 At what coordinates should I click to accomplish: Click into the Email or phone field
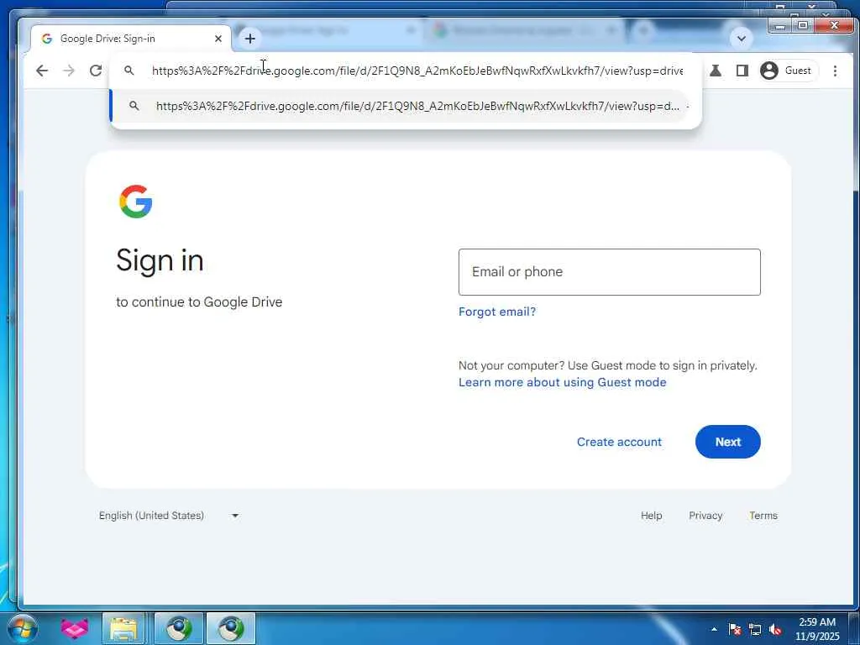610,272
